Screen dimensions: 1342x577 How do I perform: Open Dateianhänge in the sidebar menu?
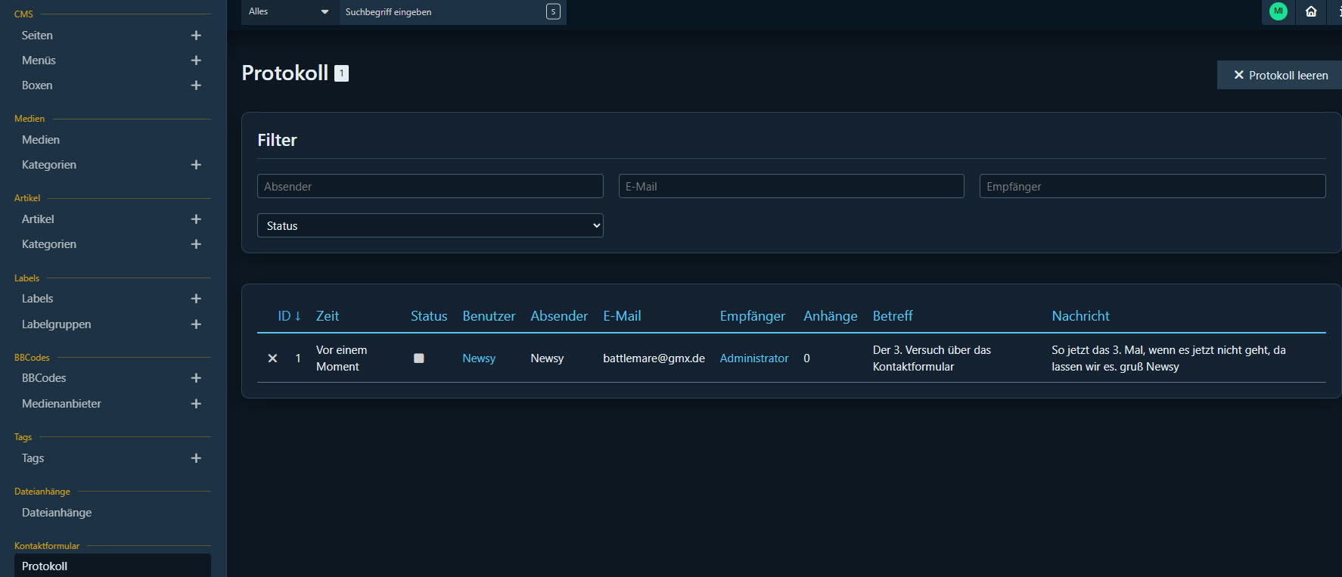57,513
